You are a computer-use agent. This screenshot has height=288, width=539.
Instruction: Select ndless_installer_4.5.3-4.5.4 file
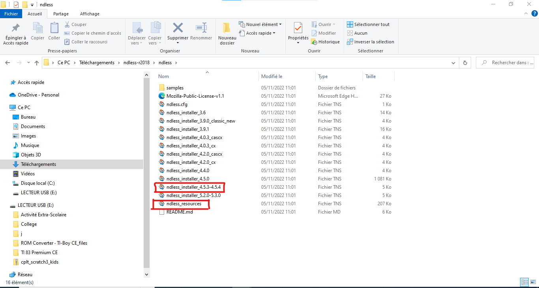click(x=193, y=187)
